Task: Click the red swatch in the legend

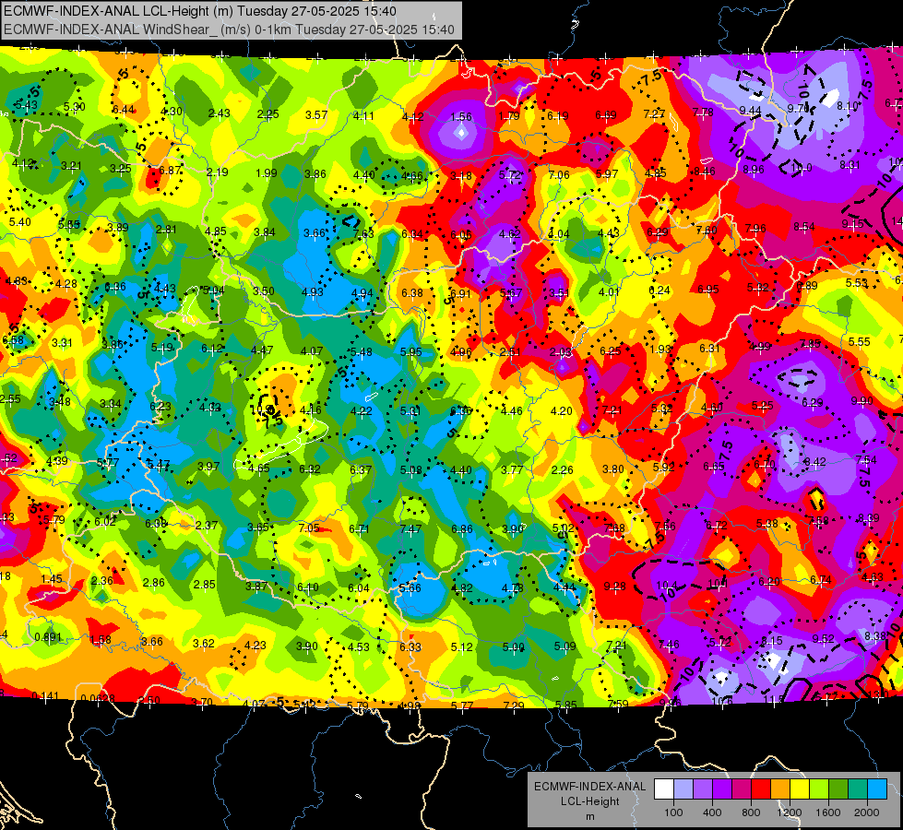Action: (x=761, y=789)
